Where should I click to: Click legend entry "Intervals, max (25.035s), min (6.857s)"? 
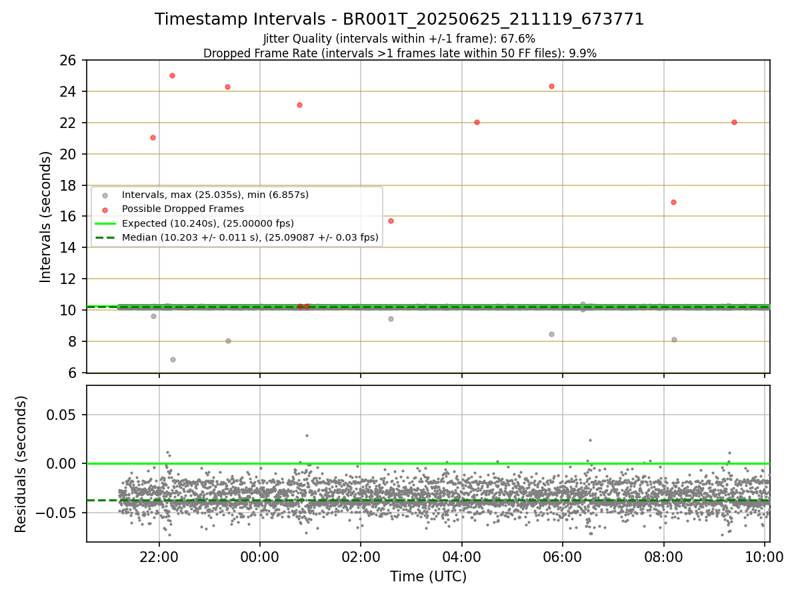pyautogui.click(x=215, y=195)
